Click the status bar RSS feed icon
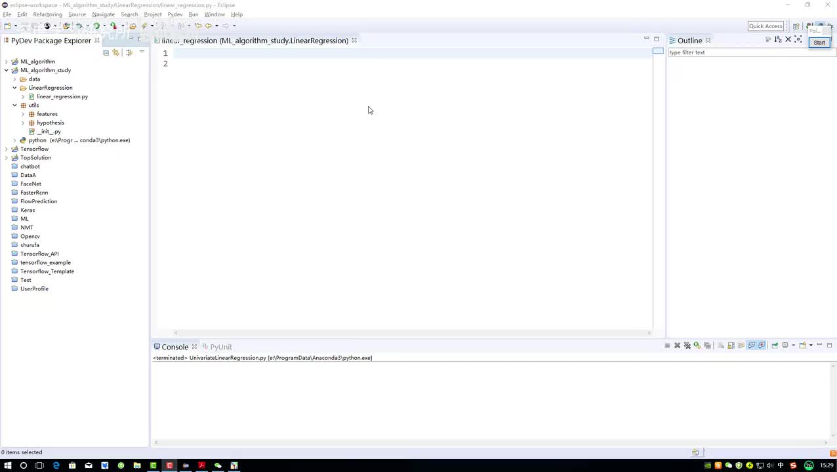The width and height of the screenshot is (837, 472). (x=833, y=452)
